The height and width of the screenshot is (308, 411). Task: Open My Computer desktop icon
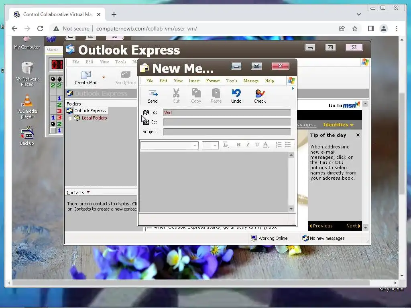[x=27, y=43]
